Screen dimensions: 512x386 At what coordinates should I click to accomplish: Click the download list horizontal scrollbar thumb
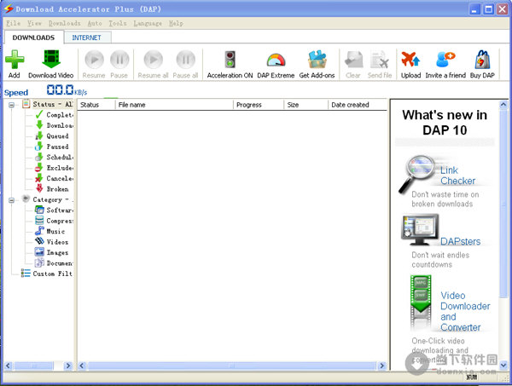pos(232,366)
